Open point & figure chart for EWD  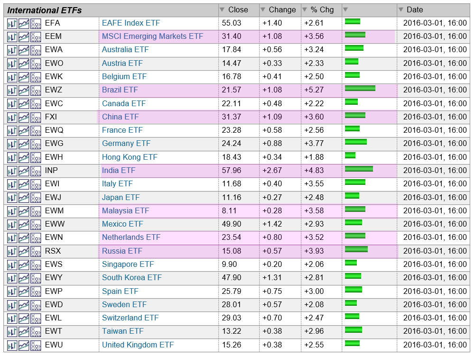click(x=36, y=305)
